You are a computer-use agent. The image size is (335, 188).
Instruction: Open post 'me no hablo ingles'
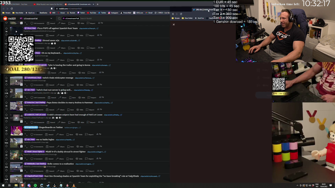[x=45, y=139]
